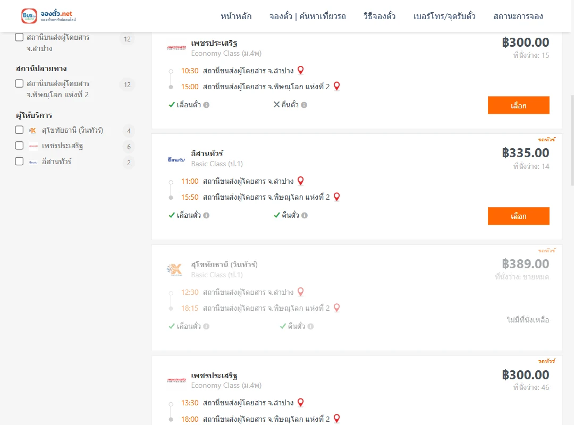
Task: Select the ฿335.00 อีสานทัวร์ 11:00 trip
Action: [518, 216]
